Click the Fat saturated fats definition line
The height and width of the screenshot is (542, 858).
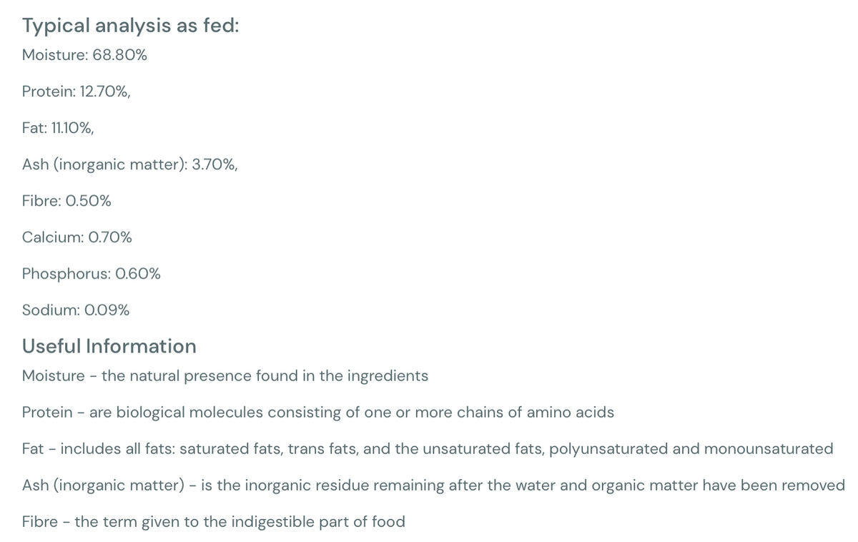click(428, 449)
